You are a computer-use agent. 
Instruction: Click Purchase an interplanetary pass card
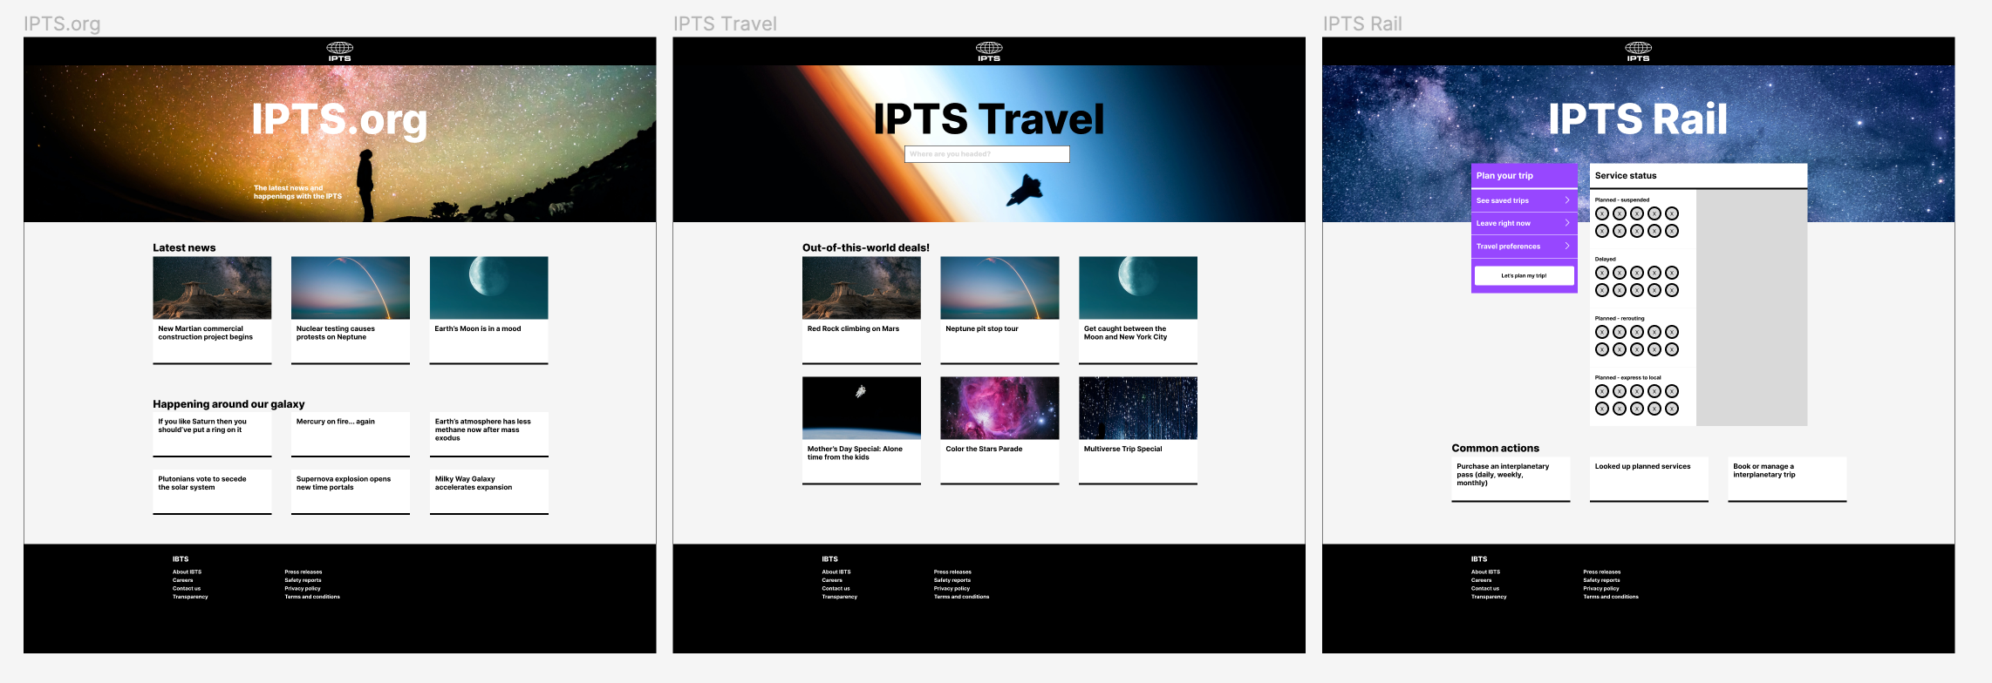click(1510, 478)
